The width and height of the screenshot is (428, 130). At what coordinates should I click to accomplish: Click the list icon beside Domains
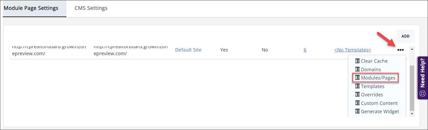[x=357, y=69]
